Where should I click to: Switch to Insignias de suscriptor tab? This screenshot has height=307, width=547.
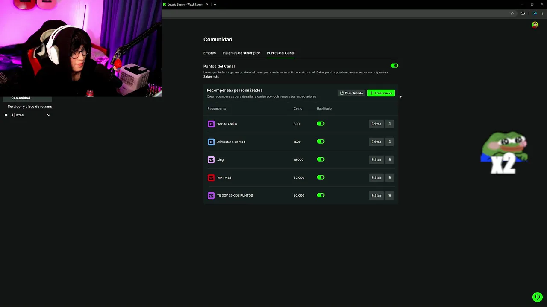click(x=241, y=53)
